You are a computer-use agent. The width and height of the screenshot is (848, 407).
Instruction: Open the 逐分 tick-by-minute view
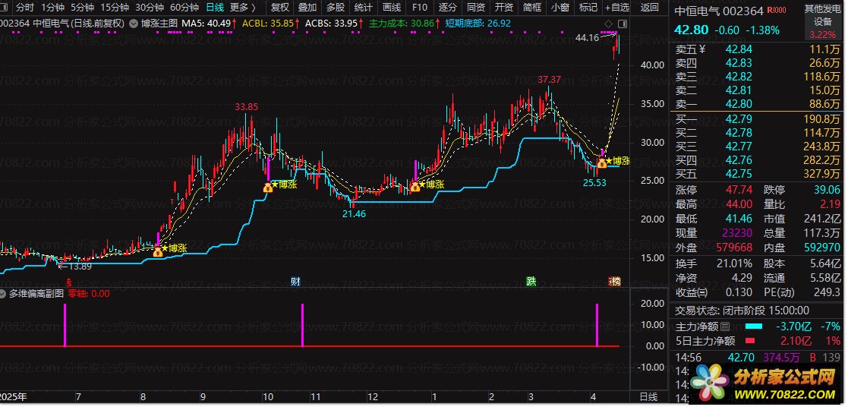(448, 8)
